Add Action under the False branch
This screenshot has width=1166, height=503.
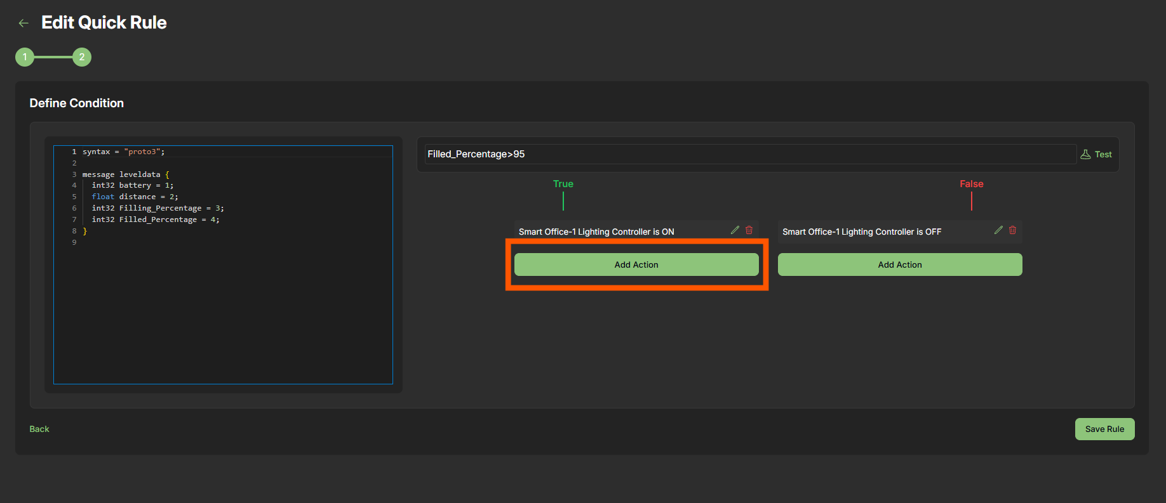tap(900, 265)
